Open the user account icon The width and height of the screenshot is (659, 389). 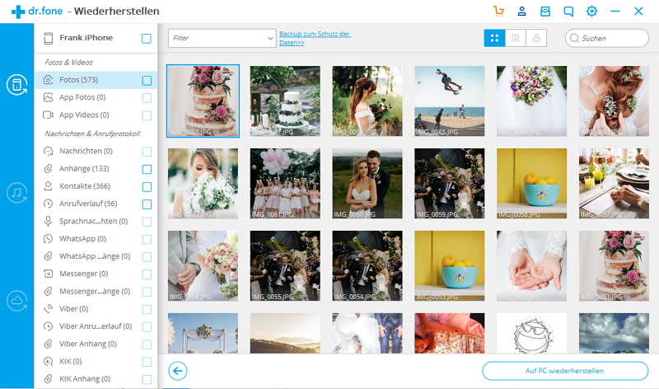tap(521, 12)
